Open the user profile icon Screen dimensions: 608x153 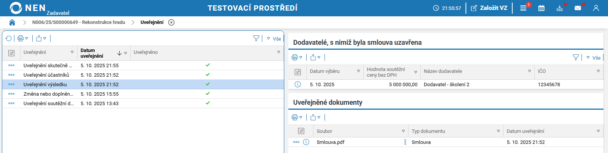coord(596,8)
